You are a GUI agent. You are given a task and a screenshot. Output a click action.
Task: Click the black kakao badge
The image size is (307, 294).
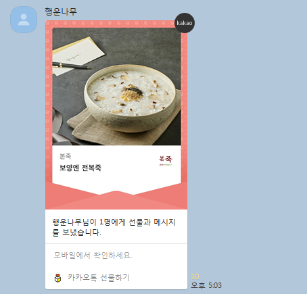coord(185,23)
